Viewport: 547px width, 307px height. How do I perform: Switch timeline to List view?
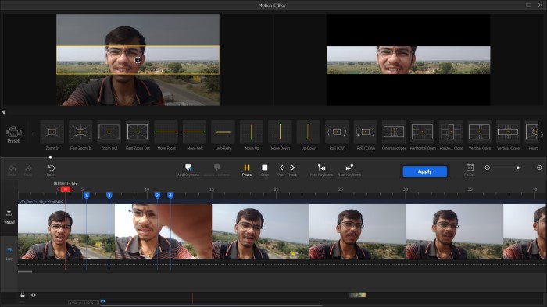[9, 254]
